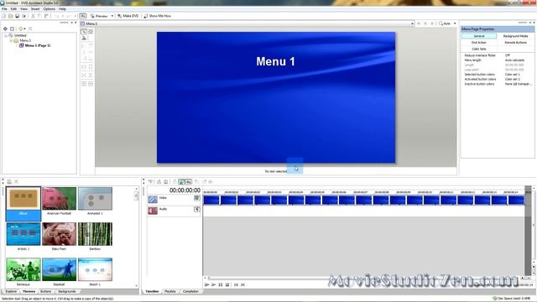
Task: Switch to the Buttons tab
Action: tap(45, 291)
